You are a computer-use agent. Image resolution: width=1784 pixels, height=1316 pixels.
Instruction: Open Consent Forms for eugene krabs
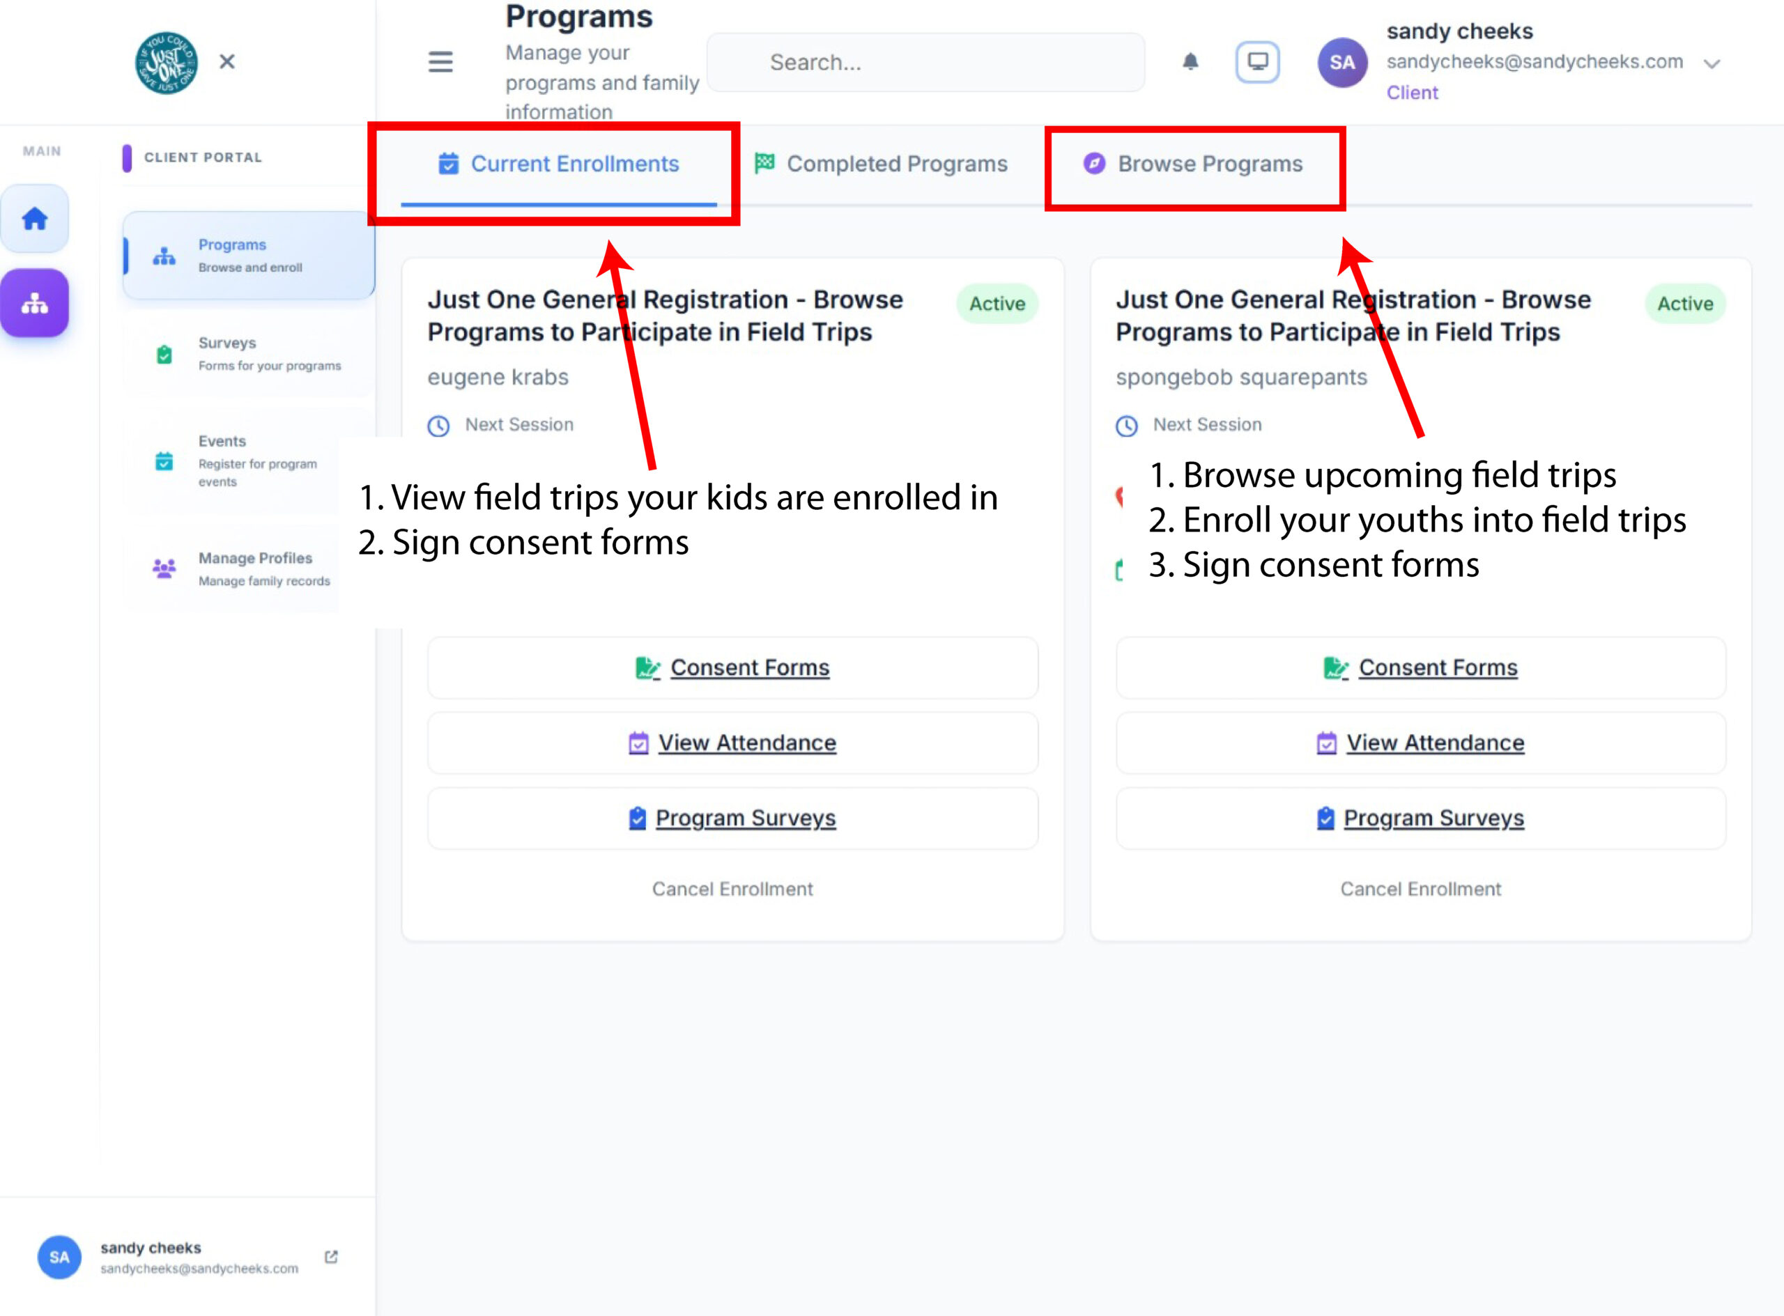[x=732, y=667]
